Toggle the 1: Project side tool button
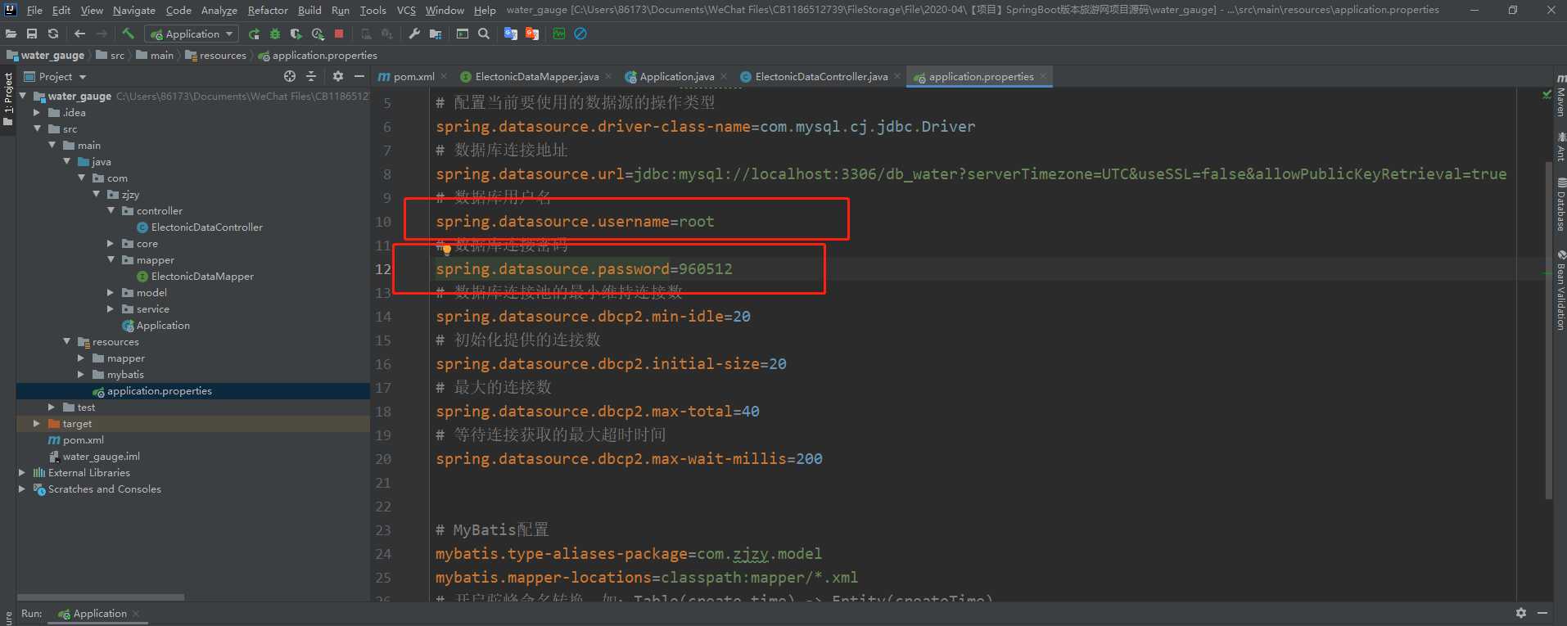 (x=8, y=99)
